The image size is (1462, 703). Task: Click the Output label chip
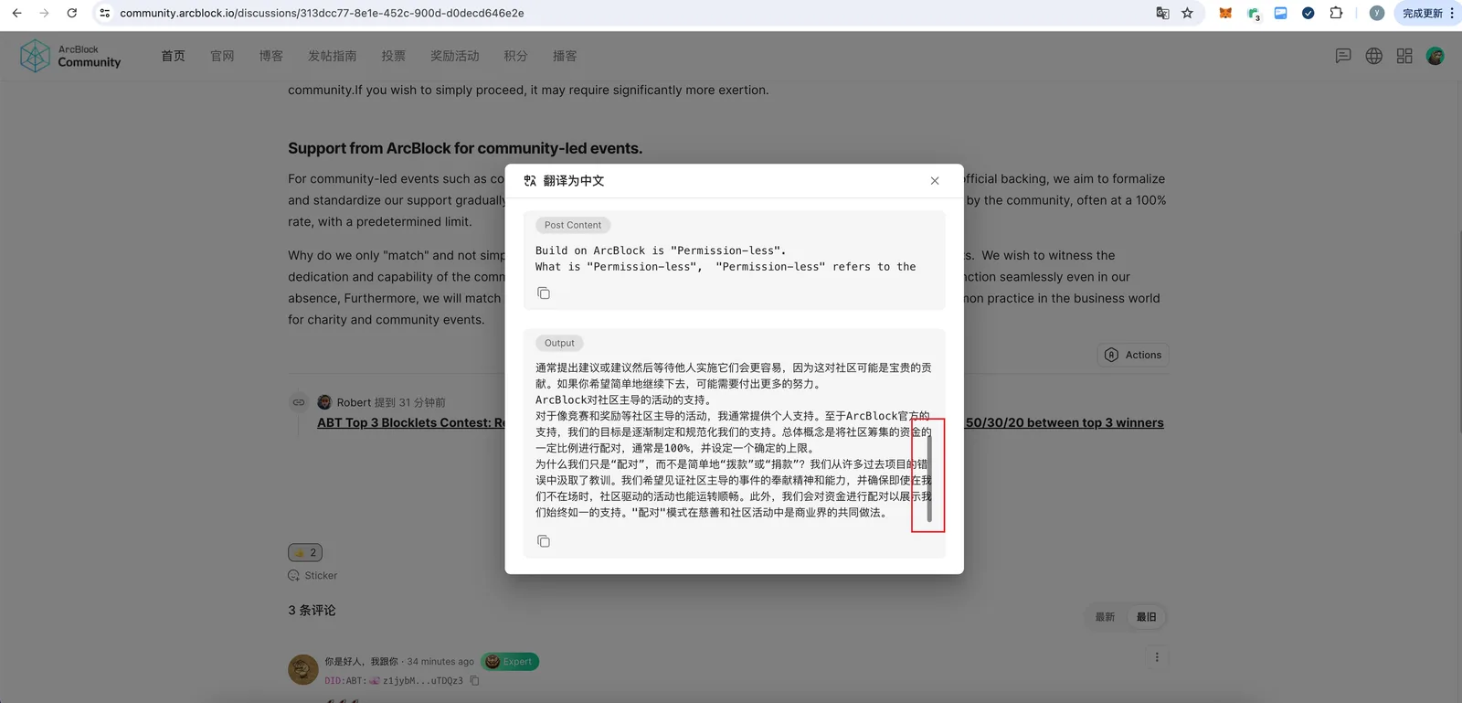(559, 343)
